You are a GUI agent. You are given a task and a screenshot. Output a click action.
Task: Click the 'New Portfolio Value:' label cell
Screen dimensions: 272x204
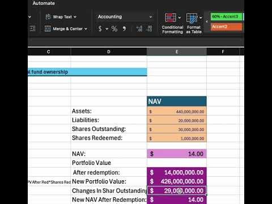pyautogui.click(x=109, y=181)
